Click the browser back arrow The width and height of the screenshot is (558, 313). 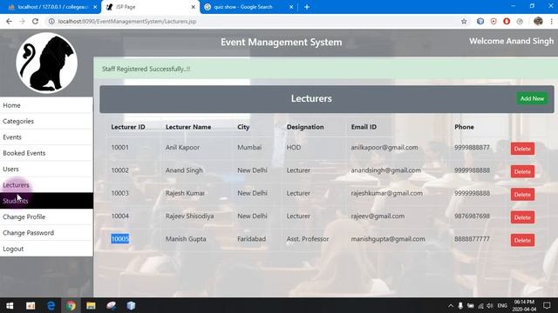pos(9,21)
